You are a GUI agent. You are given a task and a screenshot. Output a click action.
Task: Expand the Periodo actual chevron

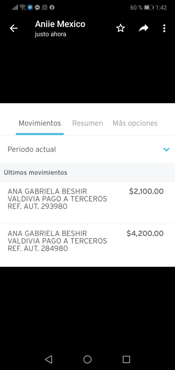166,149
